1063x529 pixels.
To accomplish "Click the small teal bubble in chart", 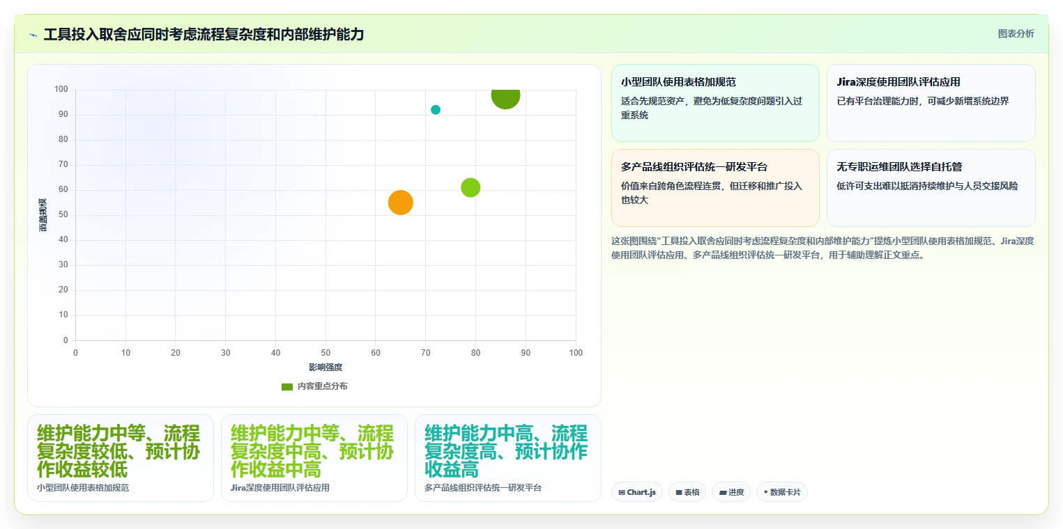I will [x=436, y=110].
